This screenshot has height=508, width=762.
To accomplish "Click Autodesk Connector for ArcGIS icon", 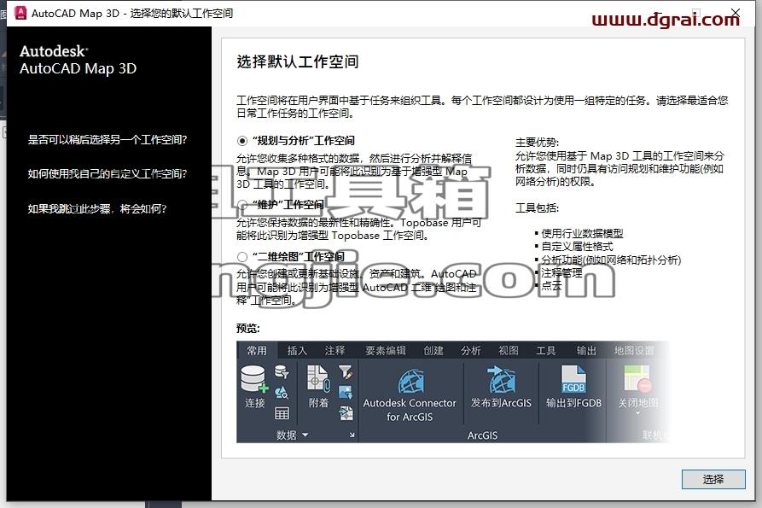I will click(x=410, y=381).
